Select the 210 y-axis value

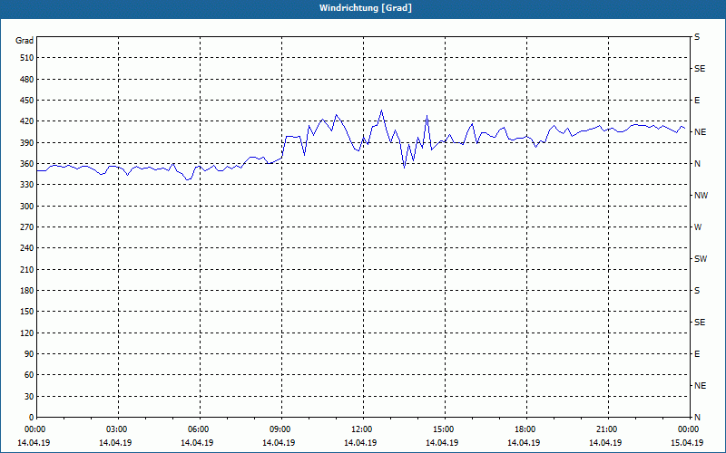pyautogui.click(x=27, y=269)
